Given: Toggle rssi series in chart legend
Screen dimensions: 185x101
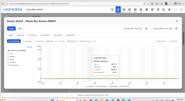Looking at the screenshot, I should [x=90, y=86].
